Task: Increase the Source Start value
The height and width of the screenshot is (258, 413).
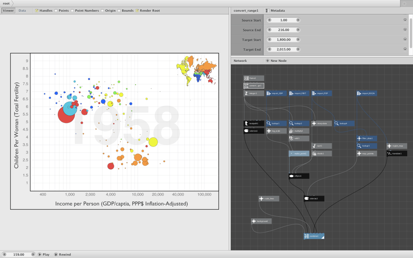Action: [298, 20]
